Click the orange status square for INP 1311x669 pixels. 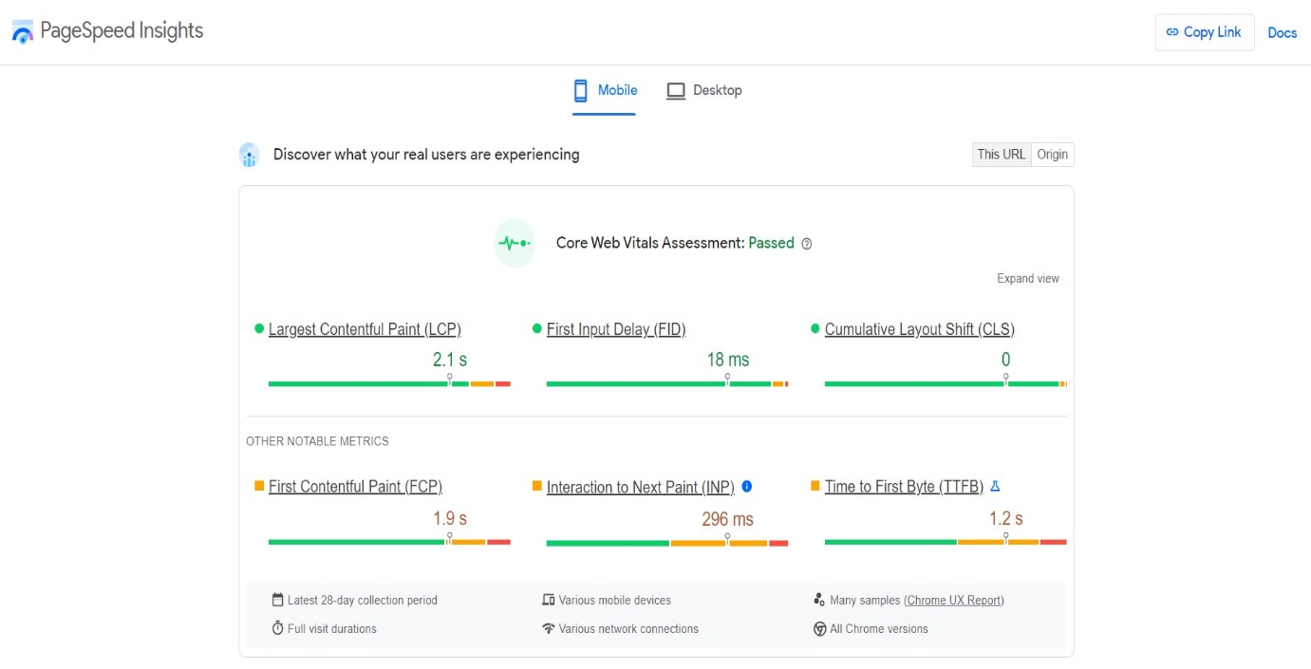pyautogui.click(x=537, y=486)
